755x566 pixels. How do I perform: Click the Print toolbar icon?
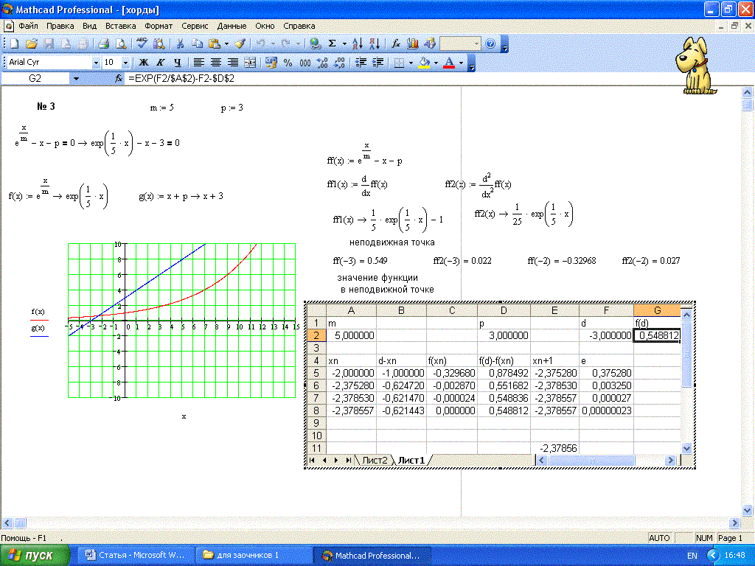click(x=104, y=43)
